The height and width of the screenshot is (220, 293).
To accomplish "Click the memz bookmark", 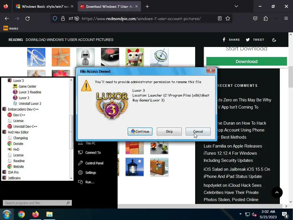I will (11, 28).
